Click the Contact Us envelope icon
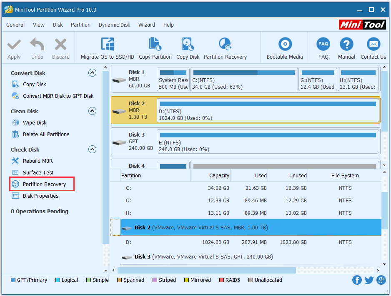 click(x=373, y=44)
